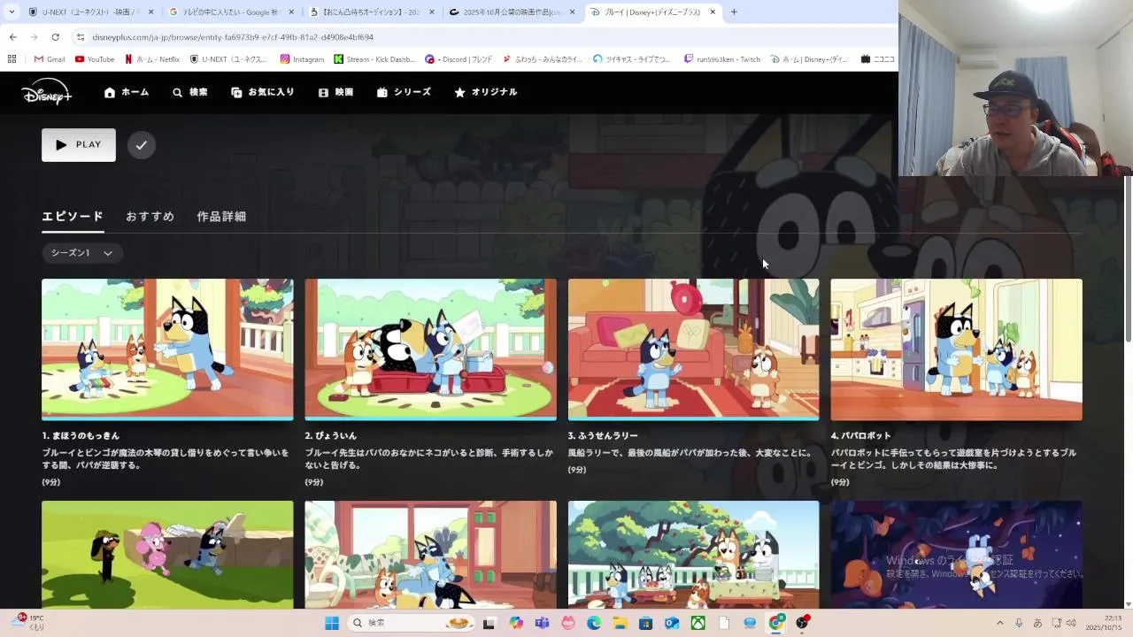Open the オリジナル originals nav item
The height and width of the screenshot is (637, 1133).
(485, 92)
